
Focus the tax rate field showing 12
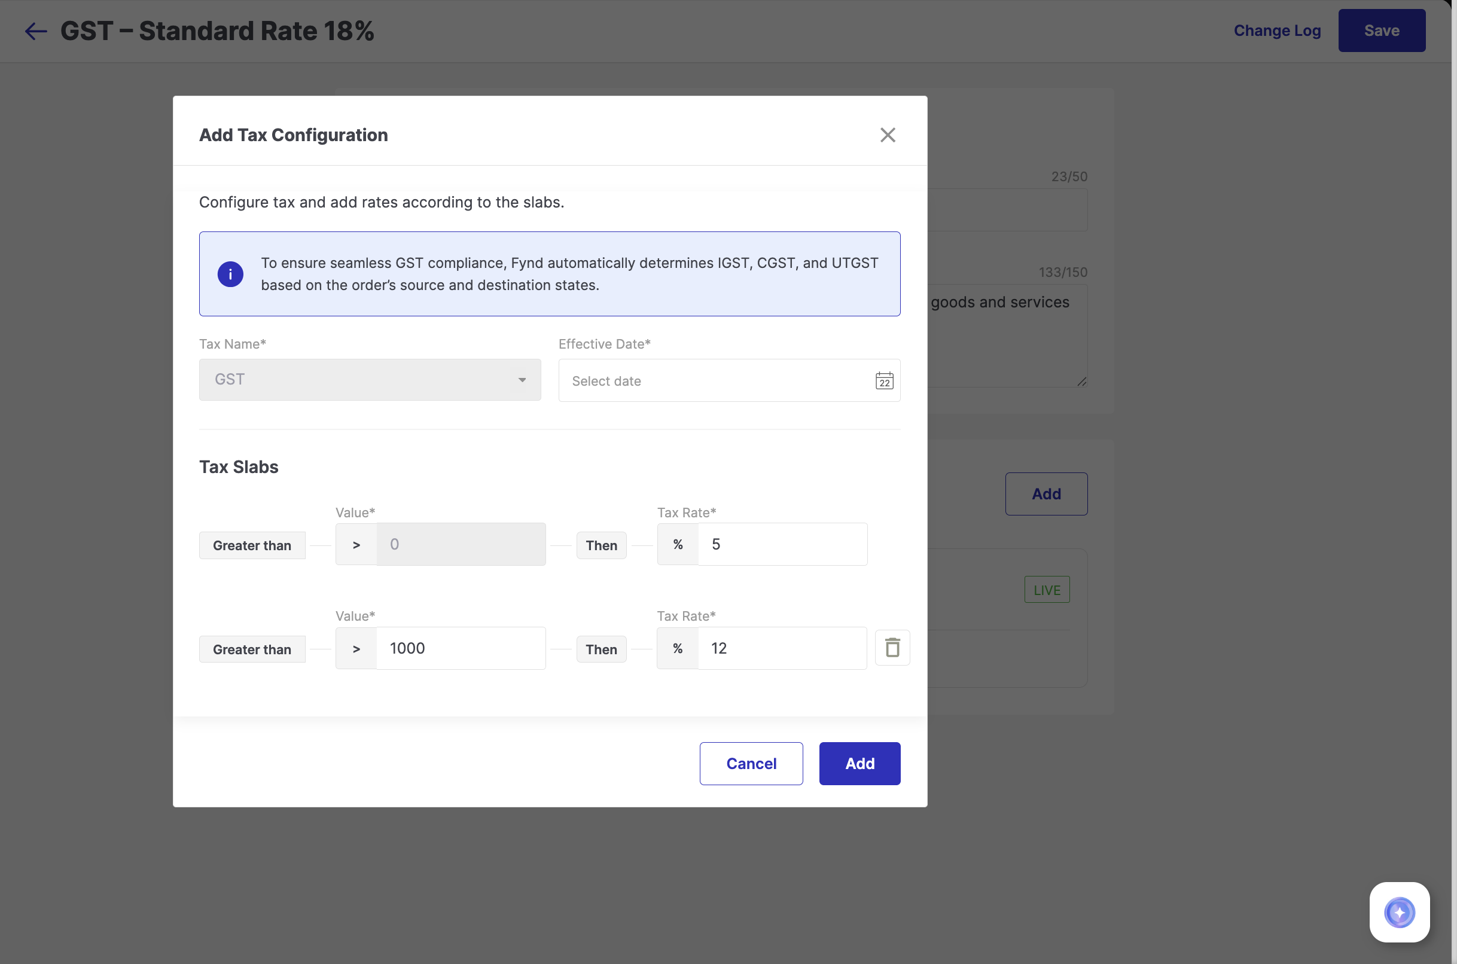pyautogui.click(x=781, y=648)
